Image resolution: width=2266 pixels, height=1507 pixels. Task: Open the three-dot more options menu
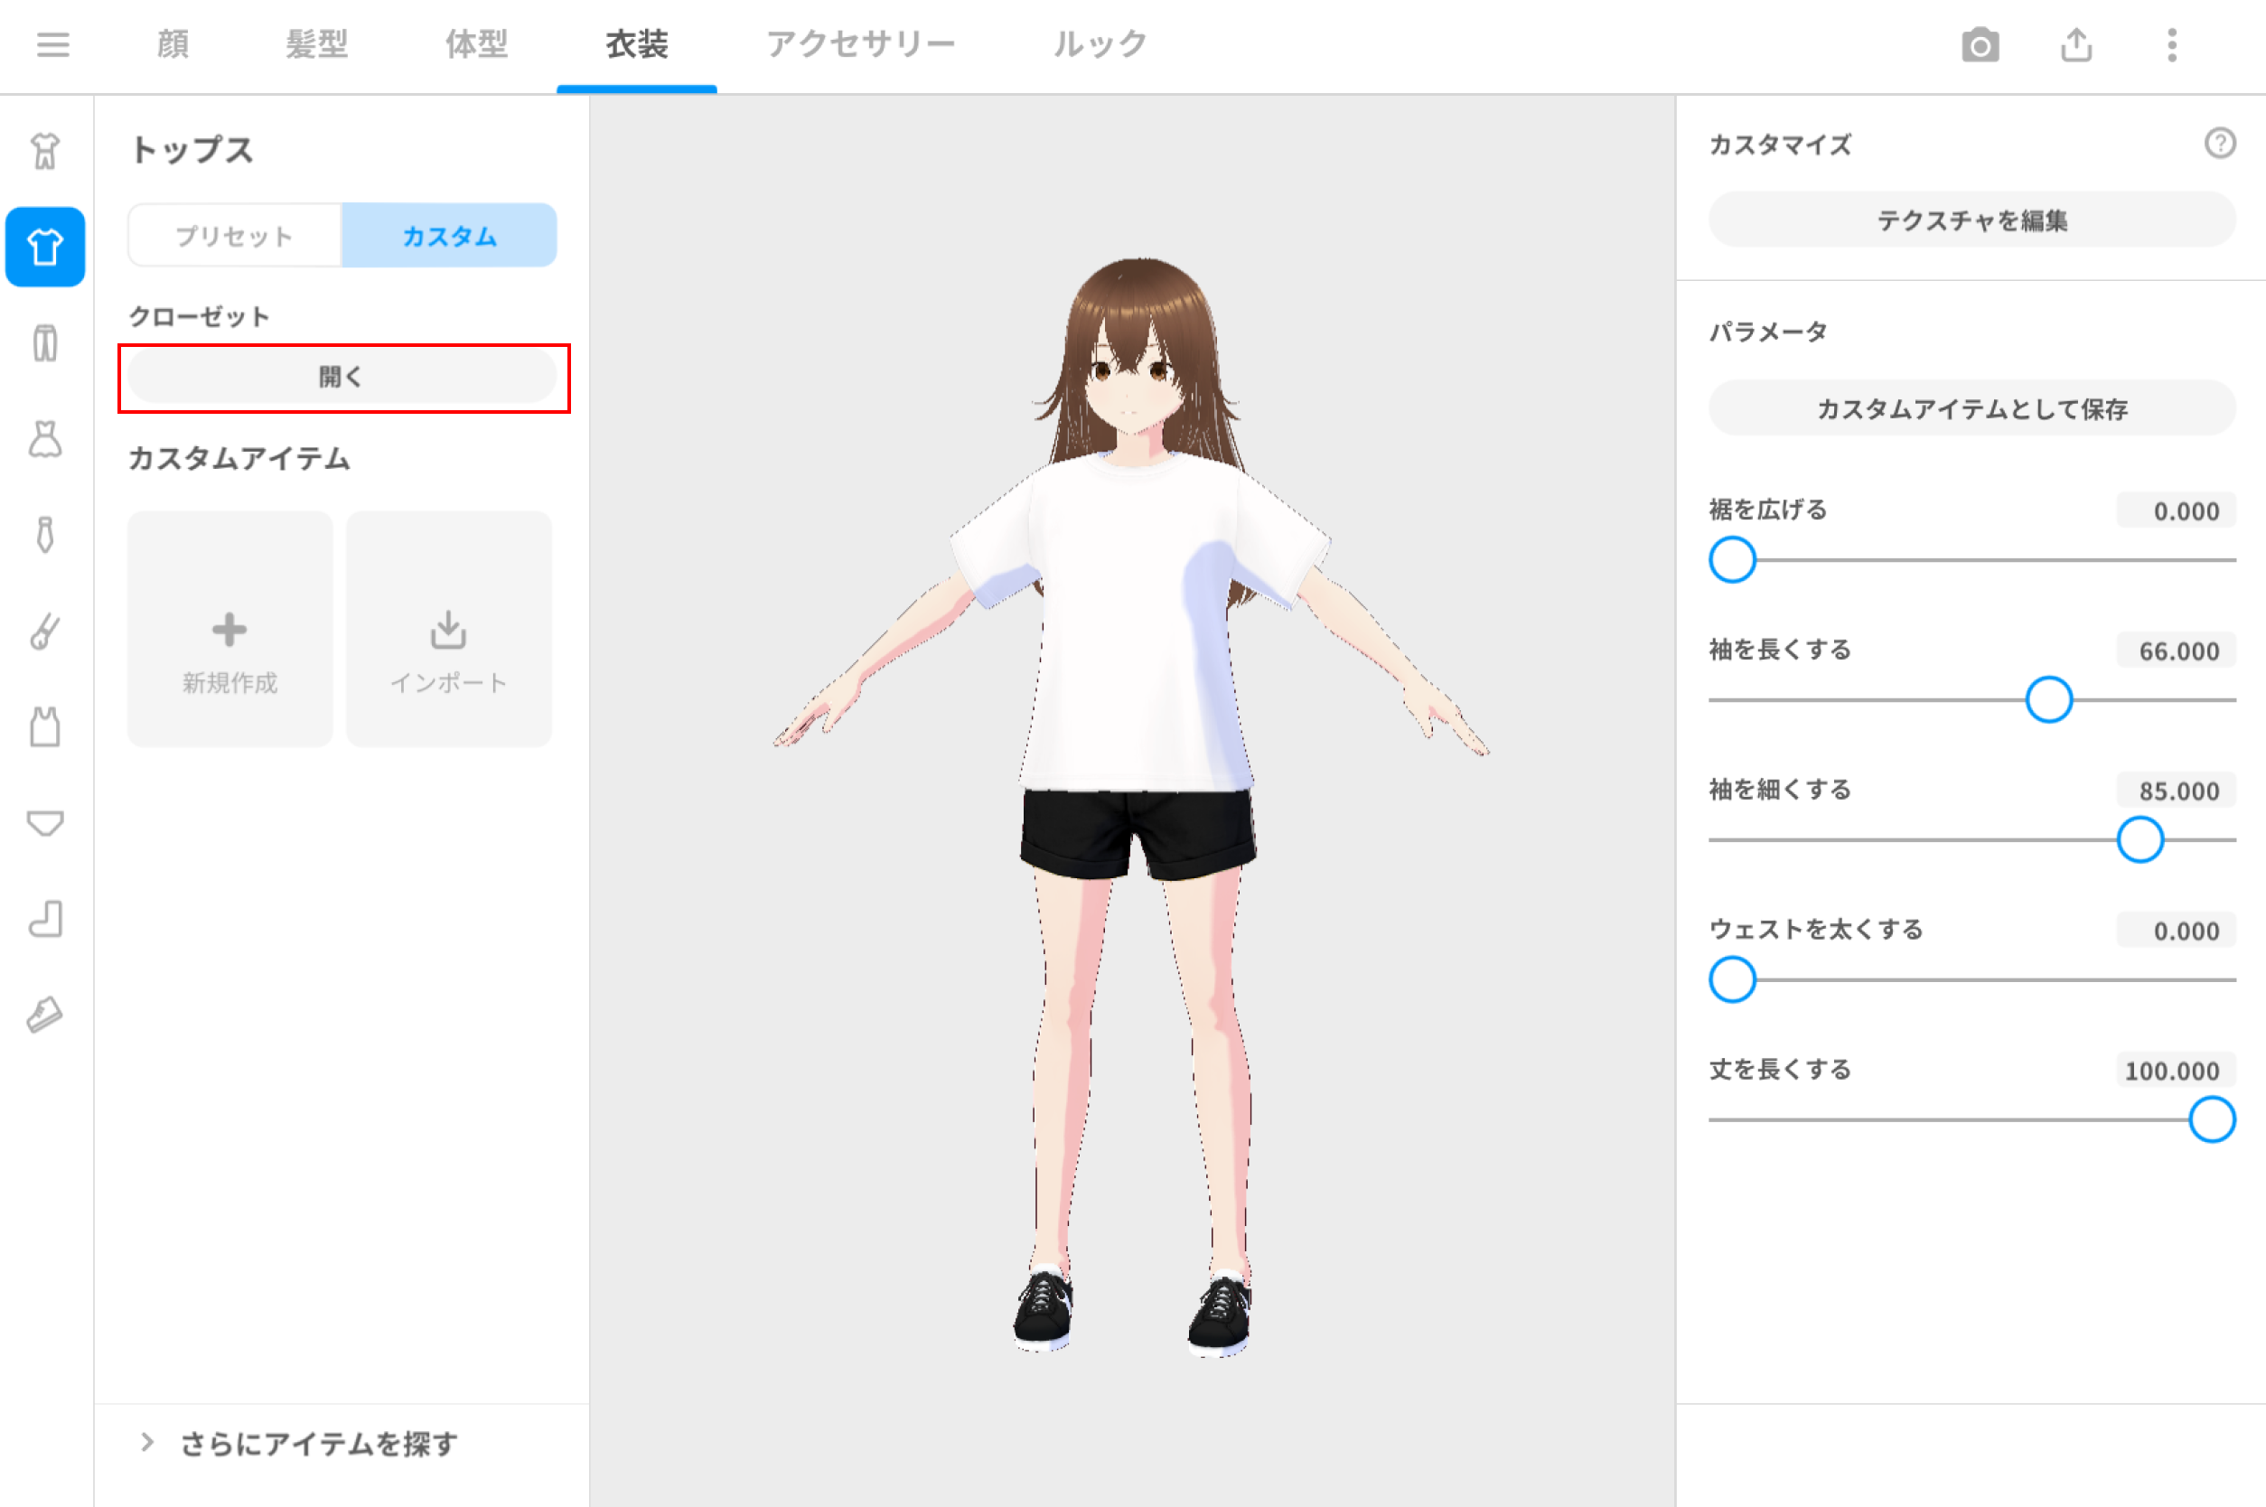click(2172, 45)
